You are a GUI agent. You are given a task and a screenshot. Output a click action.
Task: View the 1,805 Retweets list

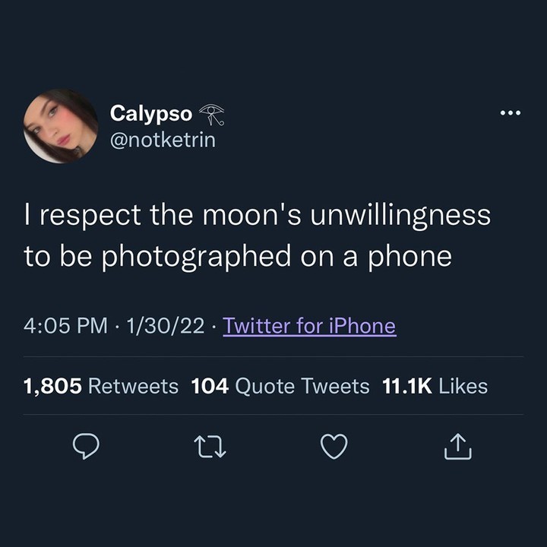pyautogui.click(x=101, y=386)
